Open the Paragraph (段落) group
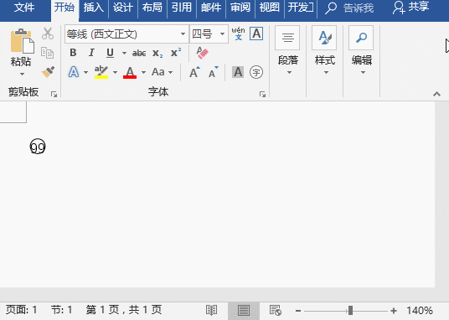449x320 pixels. 288,51
